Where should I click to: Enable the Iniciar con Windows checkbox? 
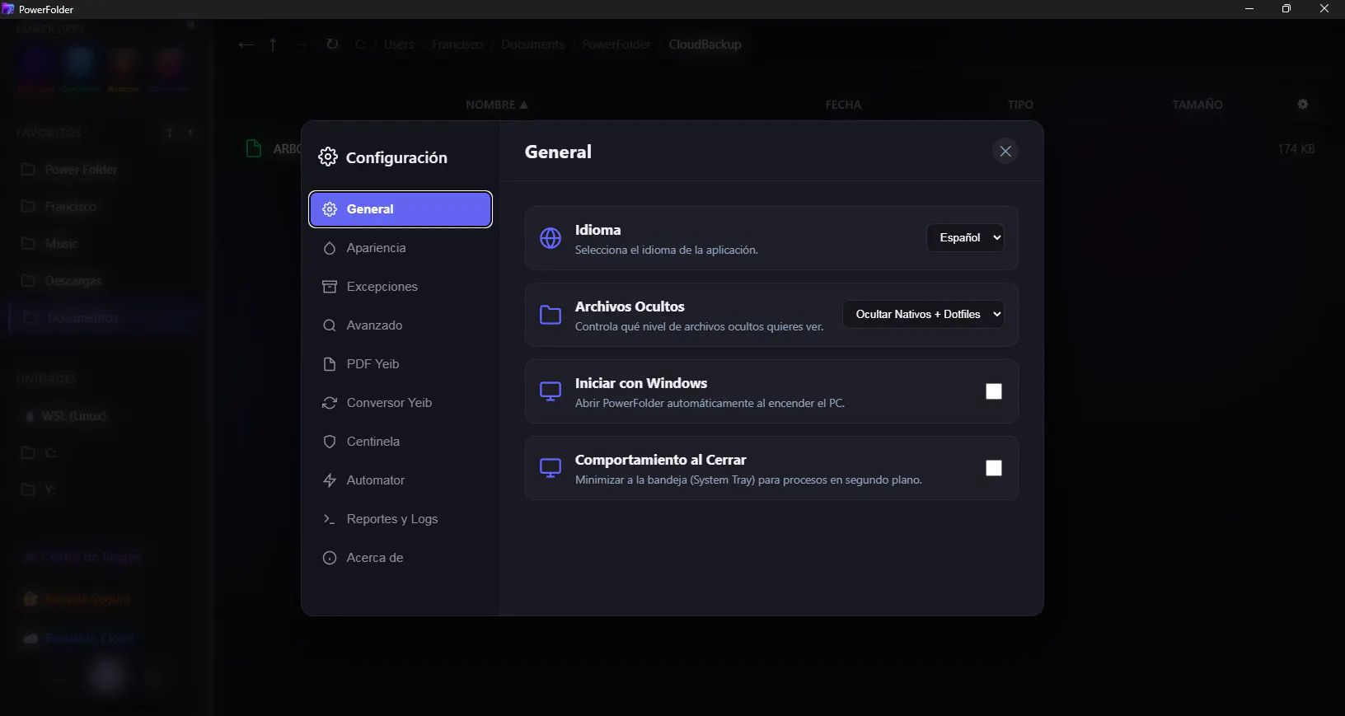coord(994,391)
